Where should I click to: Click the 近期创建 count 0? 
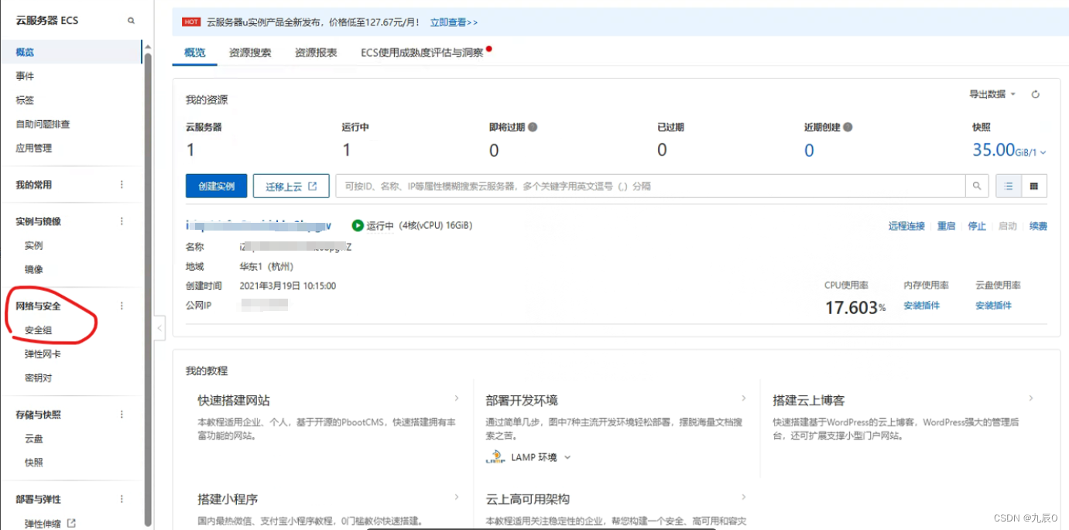click(809, 151)
